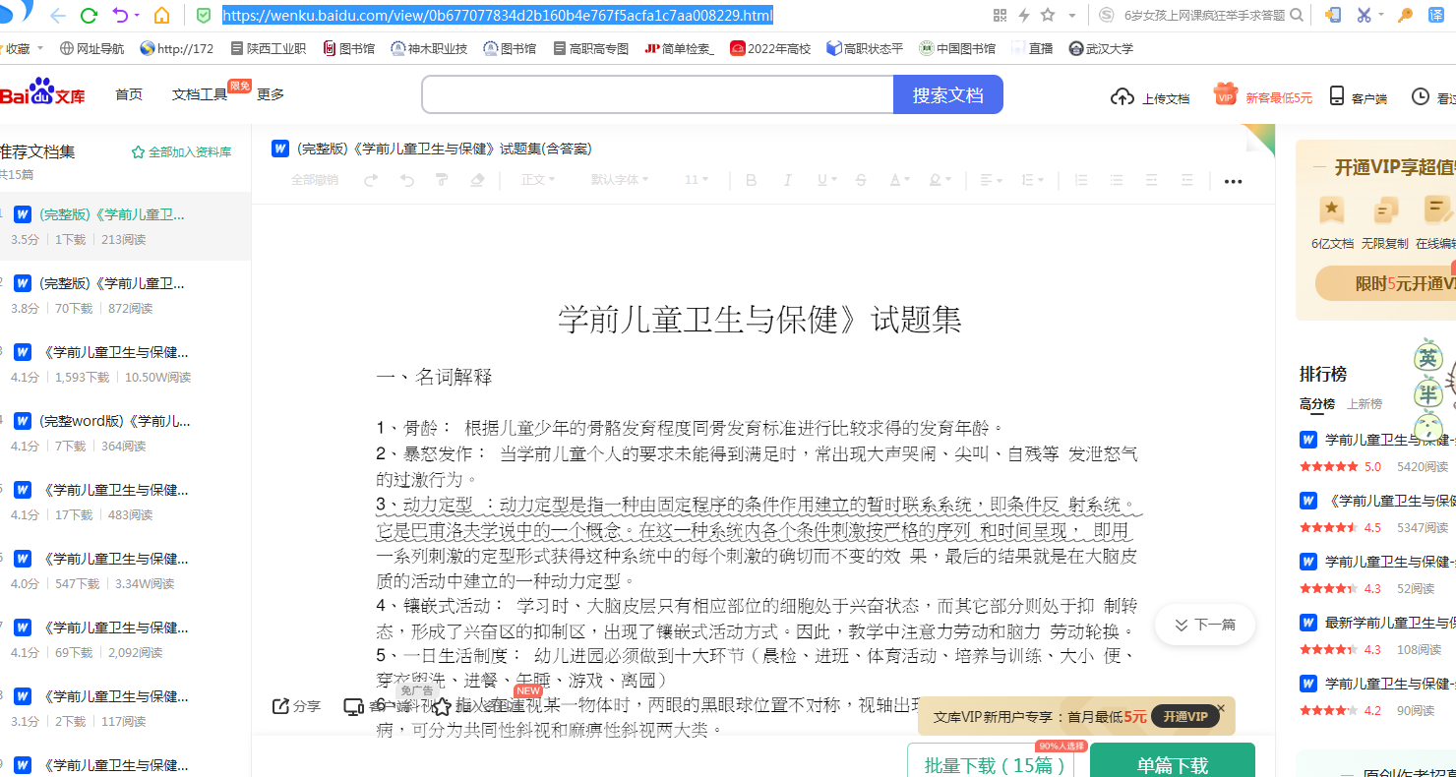1456x777 pixels.
Task: Click the Bold formatting icon
Action: pos(752,180)
